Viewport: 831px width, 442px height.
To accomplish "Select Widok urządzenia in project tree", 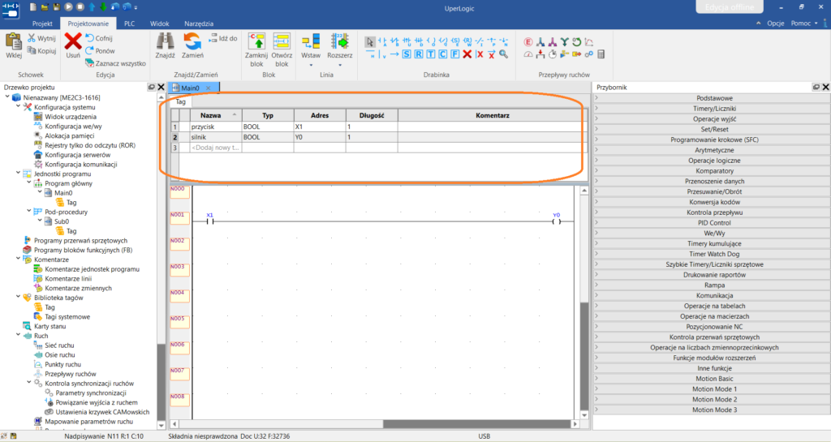I will point(71,117).
